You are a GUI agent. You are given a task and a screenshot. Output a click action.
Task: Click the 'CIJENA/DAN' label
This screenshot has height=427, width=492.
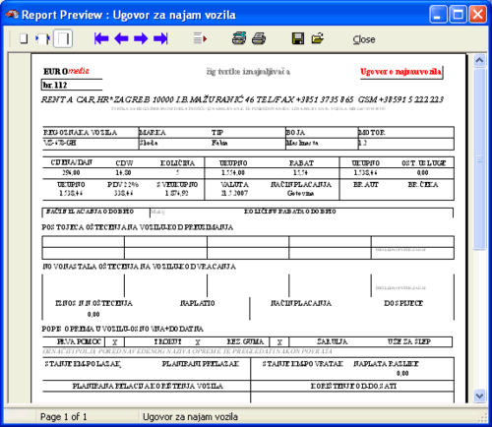click(x=72, y=162)
